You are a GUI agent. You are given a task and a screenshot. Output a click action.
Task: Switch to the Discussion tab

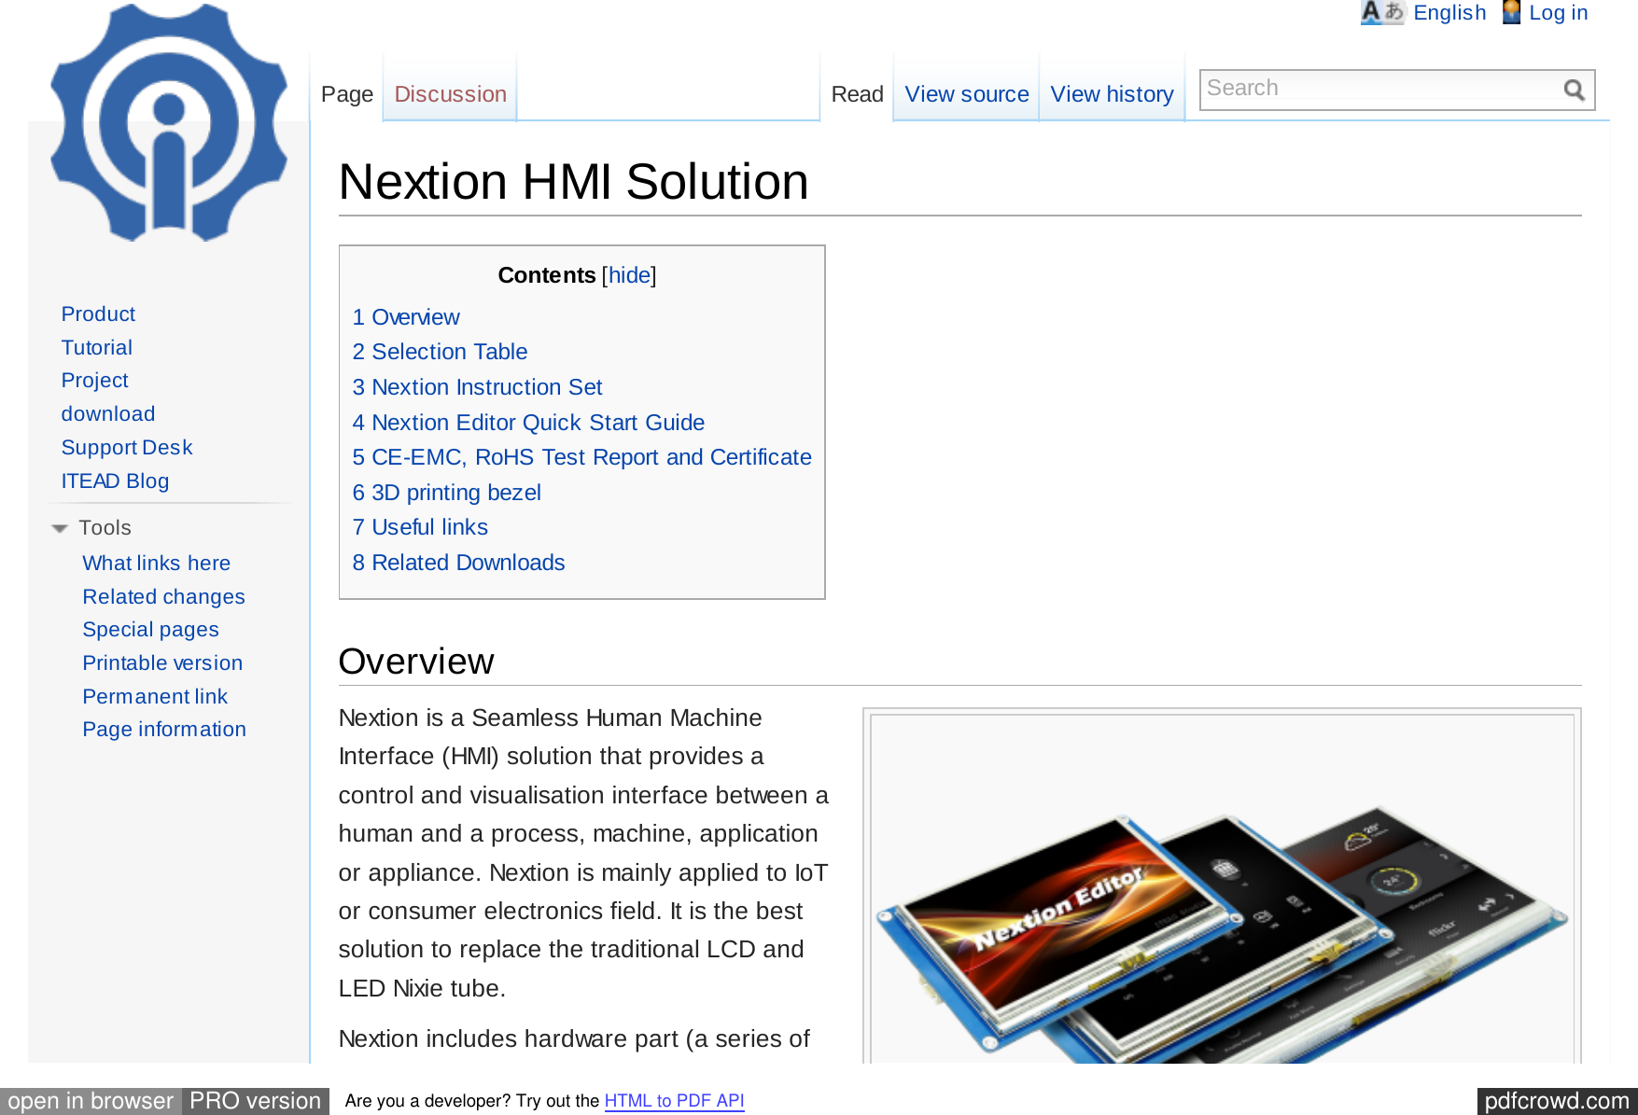coord(450,94)
